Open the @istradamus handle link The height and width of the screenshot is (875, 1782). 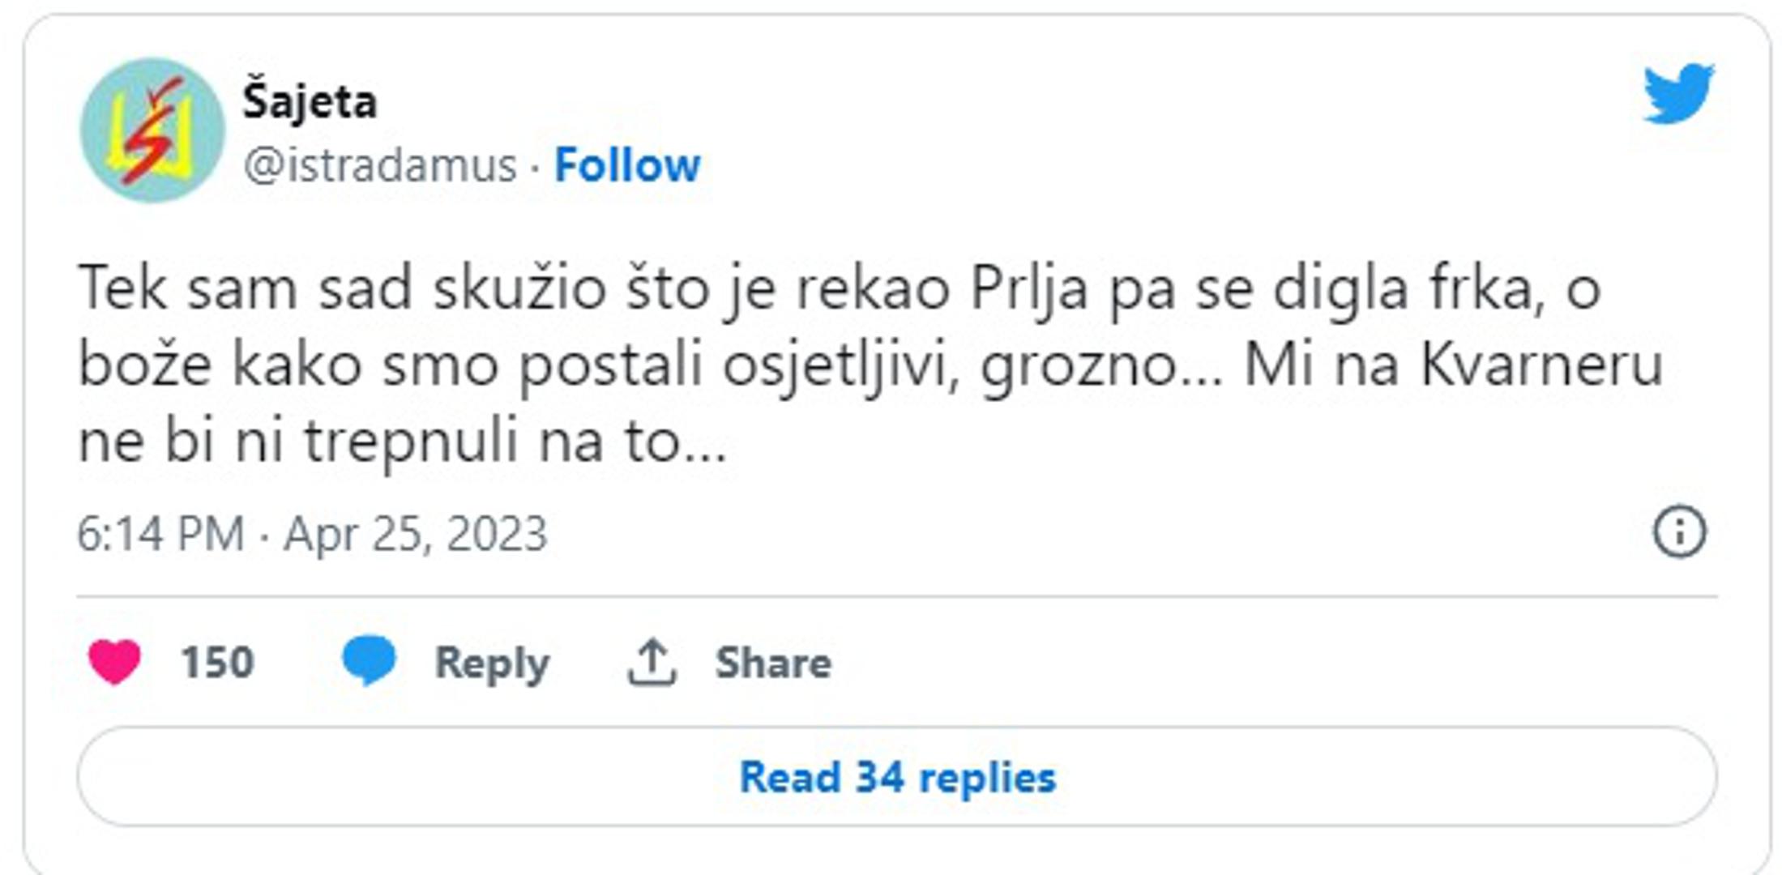pyautogui.click(x=380, y=166)
